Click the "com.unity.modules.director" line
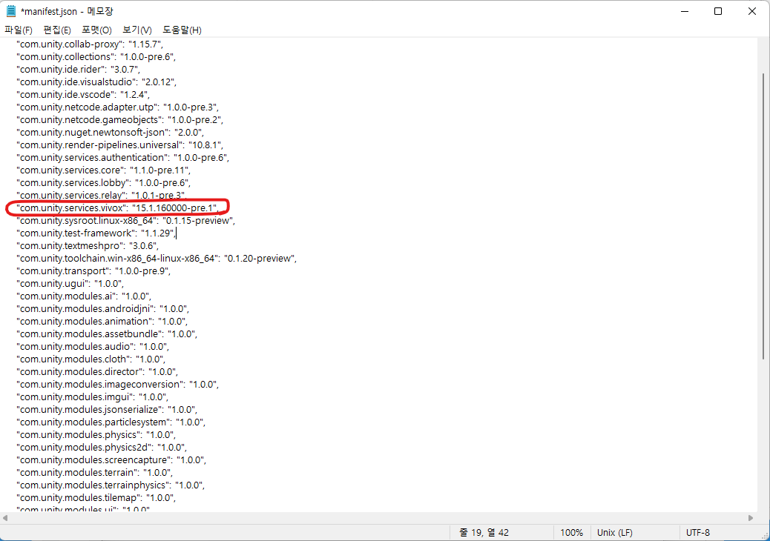The image size is (770, 541). 97,372
